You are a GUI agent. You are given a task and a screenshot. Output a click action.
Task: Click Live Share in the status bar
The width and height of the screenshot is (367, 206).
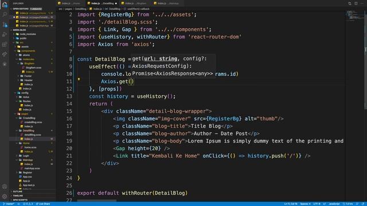tap(43, 204)
